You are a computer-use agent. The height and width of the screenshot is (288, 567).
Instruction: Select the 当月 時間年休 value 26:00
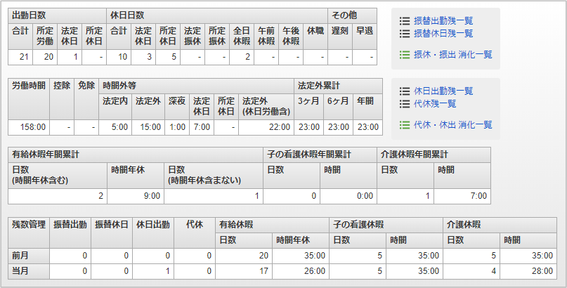tap(301, 271)
